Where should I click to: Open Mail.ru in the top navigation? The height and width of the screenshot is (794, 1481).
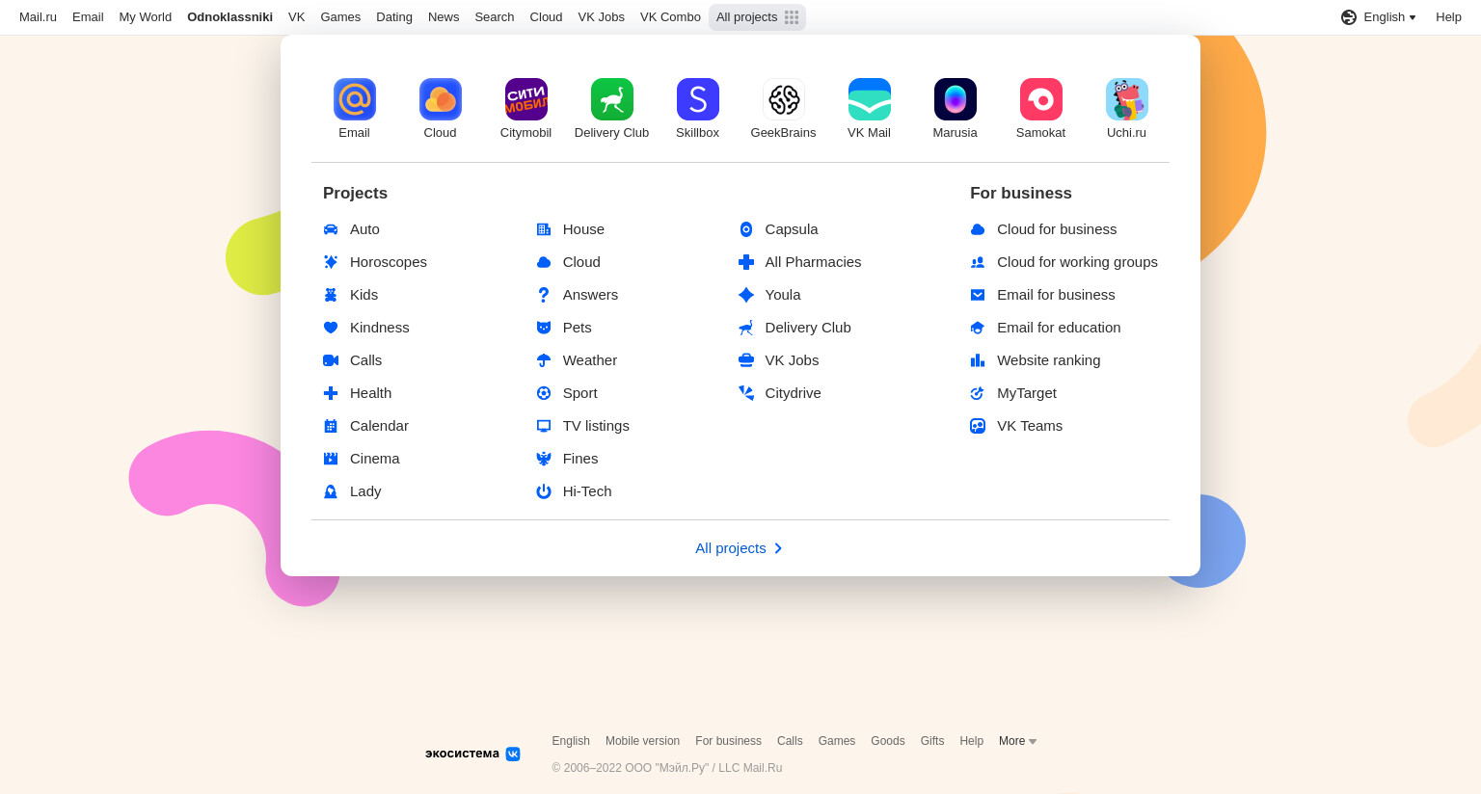39,17
